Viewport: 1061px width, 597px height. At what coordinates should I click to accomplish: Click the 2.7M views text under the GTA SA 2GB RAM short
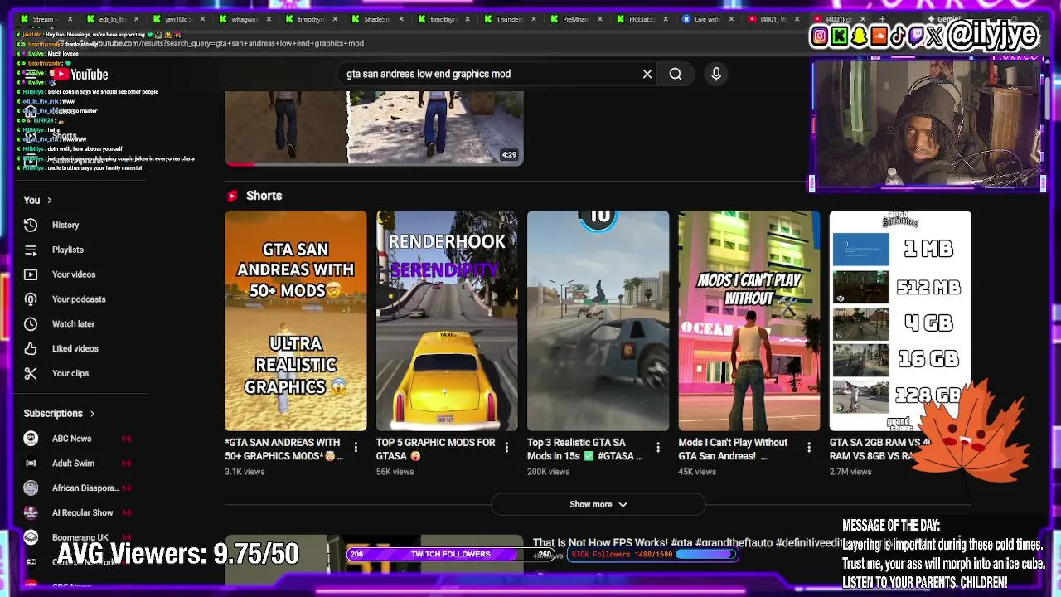click(850, 472)
